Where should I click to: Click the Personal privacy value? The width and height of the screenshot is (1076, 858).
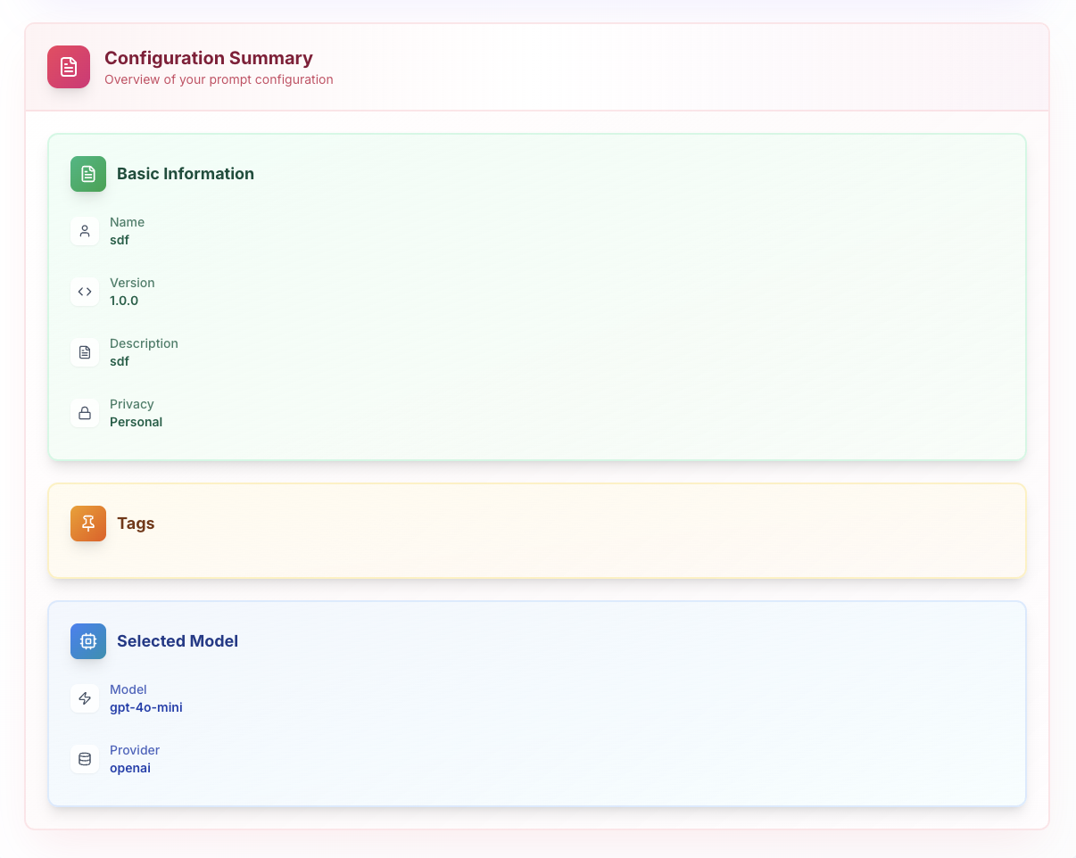(136, 422)
